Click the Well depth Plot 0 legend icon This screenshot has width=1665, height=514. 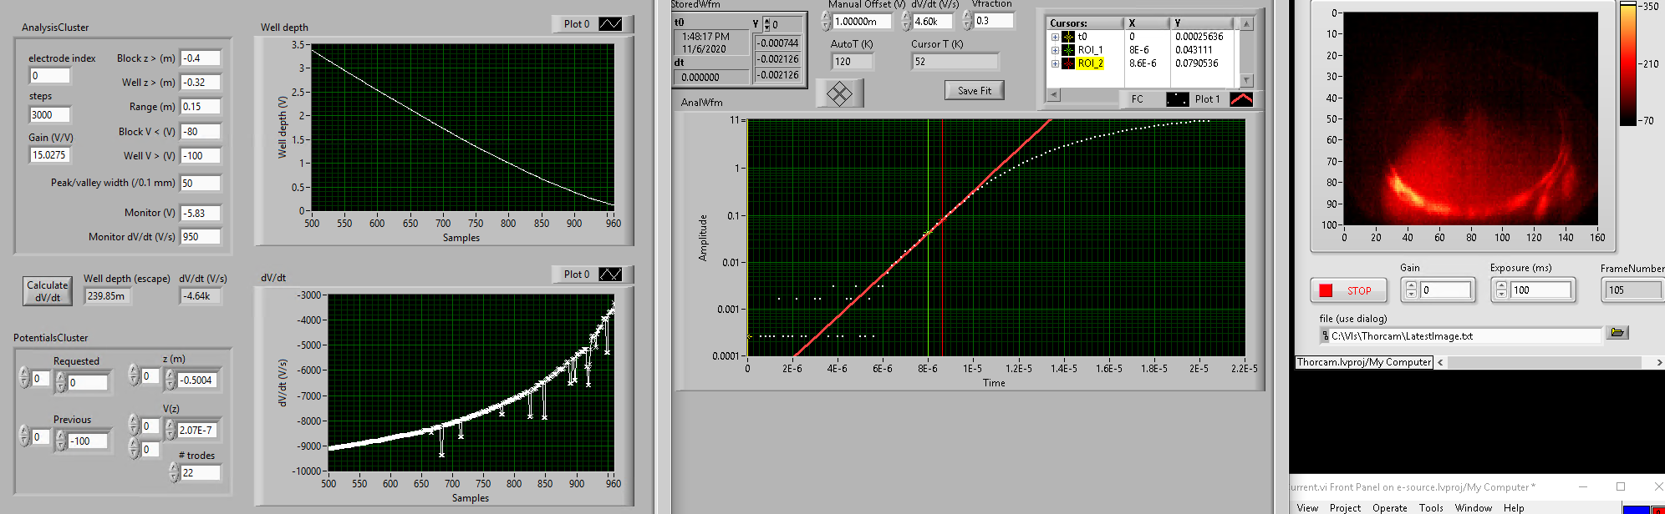point(610,24)
